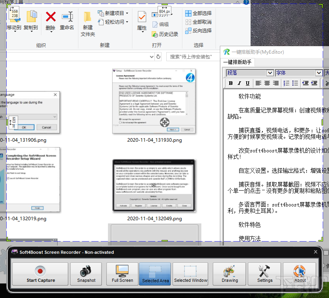Select 'I do not accept the agreement'
This screenshot has width=329, height=298.
point(119,122)
